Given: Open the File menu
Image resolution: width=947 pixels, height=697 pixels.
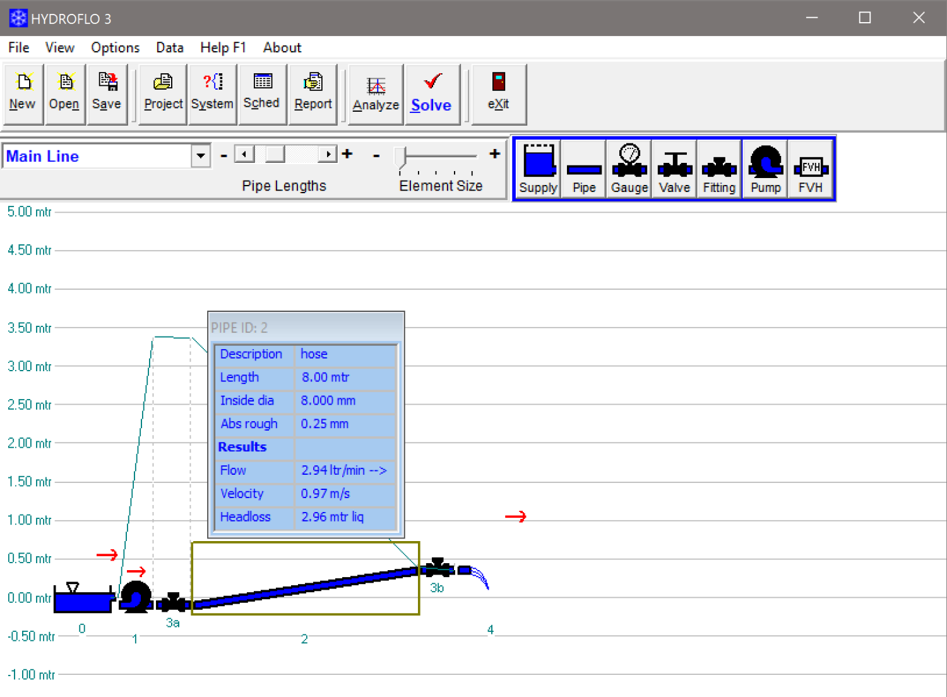Looking at the screenshot, I should click(19, 47).
